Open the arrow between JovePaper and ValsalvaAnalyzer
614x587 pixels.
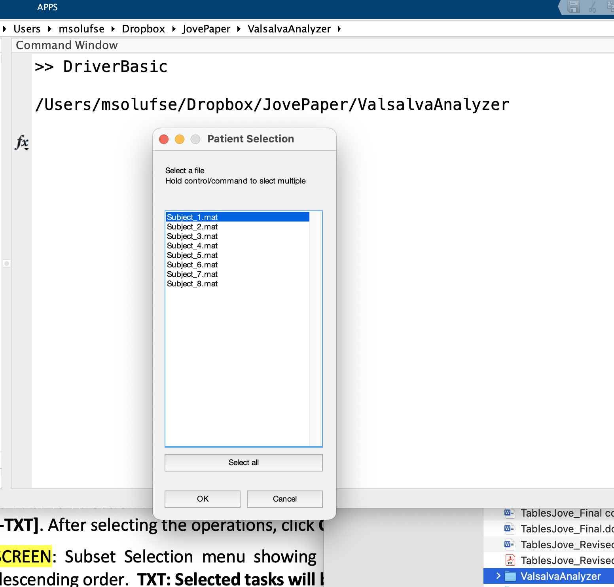[x=239, y=29]
